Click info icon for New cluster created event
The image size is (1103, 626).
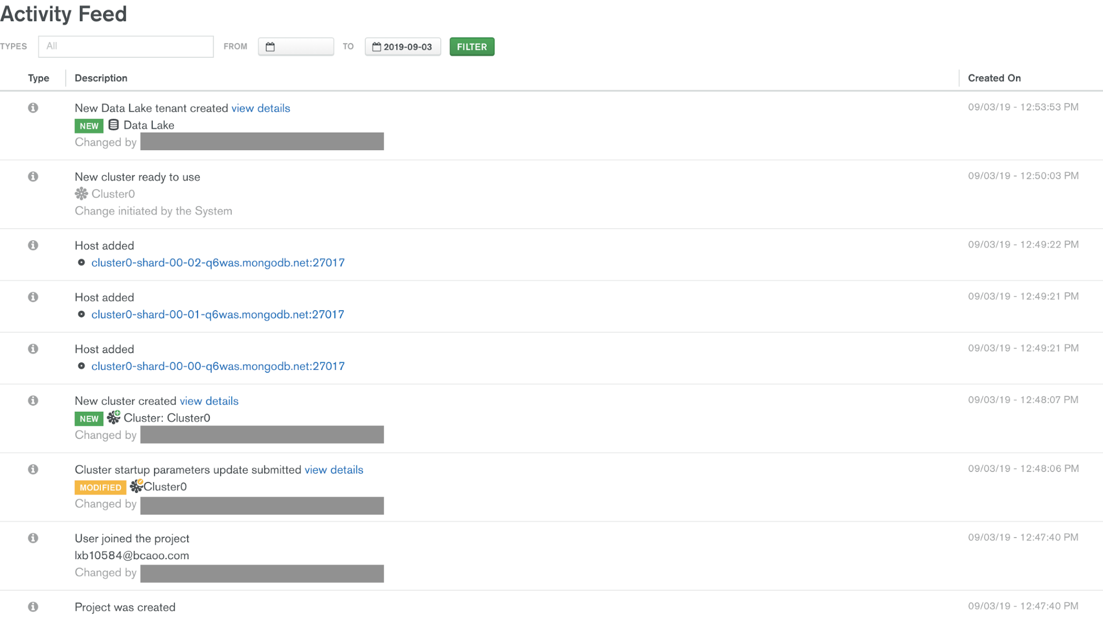pyautogui.click(x=33, y=401)
